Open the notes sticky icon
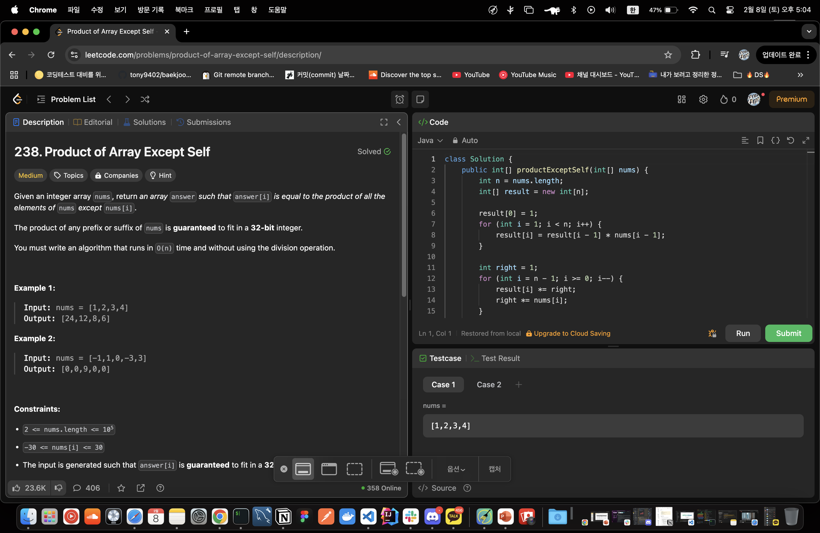820x533 pixels. click(420, 99)
